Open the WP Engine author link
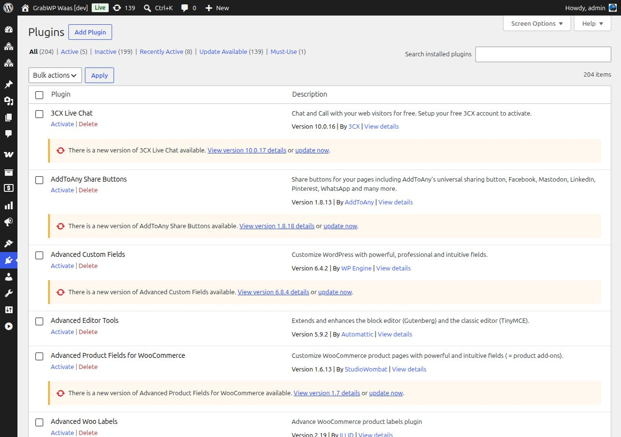The height and width of the screenshot is (437, 621). [357, 268]
